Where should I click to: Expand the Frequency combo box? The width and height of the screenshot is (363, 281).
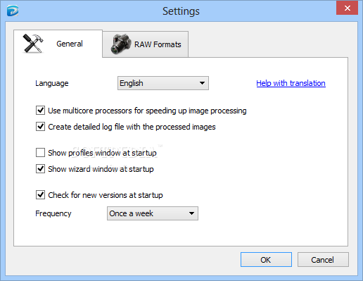(153, 213)
